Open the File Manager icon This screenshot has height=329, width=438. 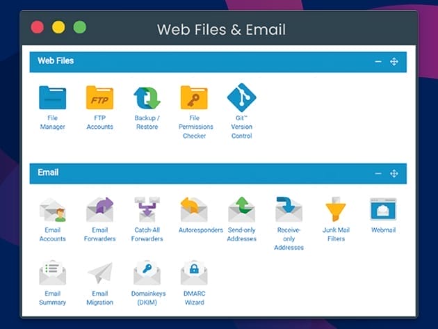point(52,98)
